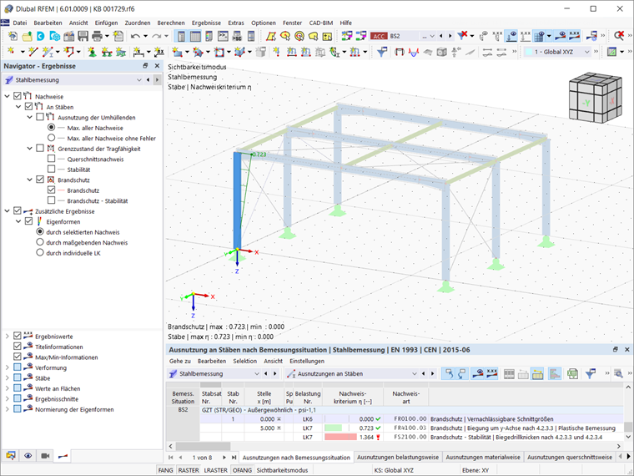Enable Ausnutzung der Umhüllenden checkbox

coord(40,117)
